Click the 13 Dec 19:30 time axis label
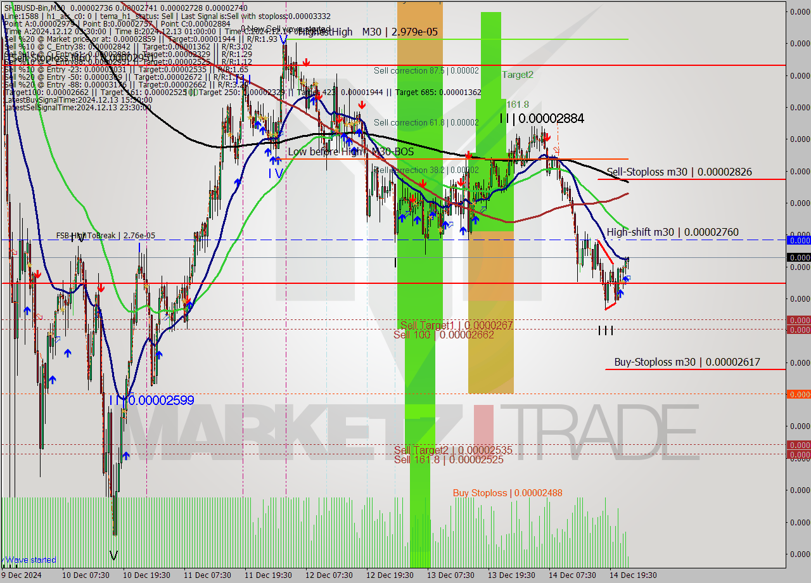 pyautogui.click(x=512, y=575)
